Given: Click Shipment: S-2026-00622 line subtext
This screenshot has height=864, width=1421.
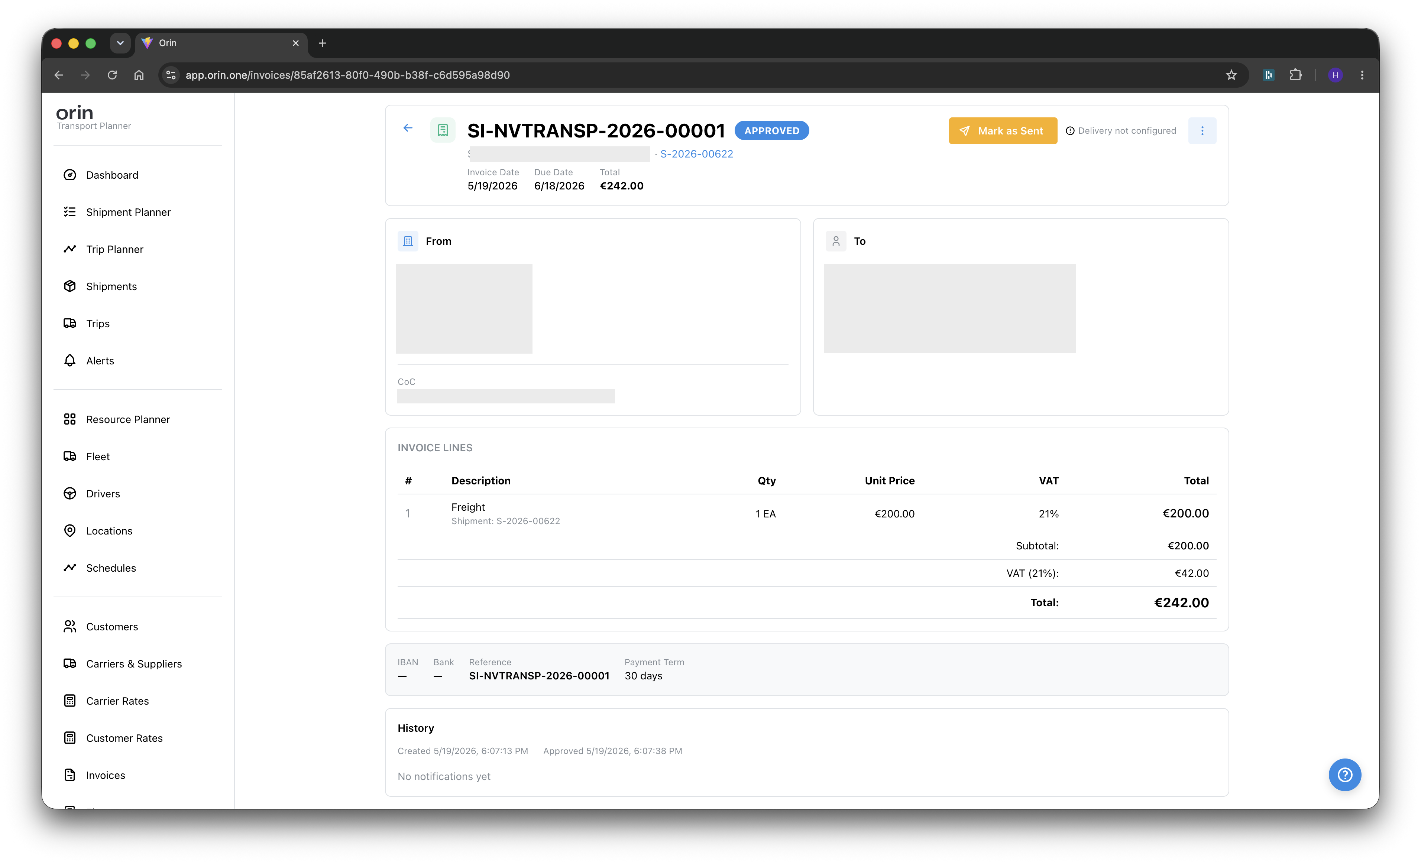Looking at the screenshot, I should [x=506, y=521].
